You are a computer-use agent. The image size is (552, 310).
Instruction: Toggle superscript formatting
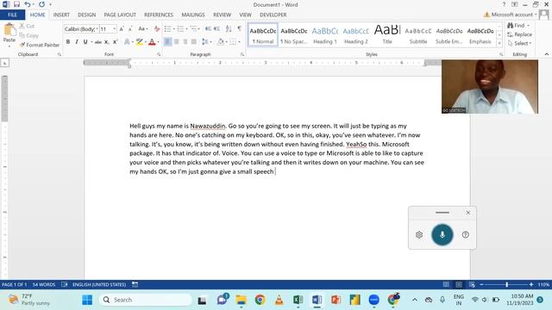pyautogui.click(x=115, y=42)
